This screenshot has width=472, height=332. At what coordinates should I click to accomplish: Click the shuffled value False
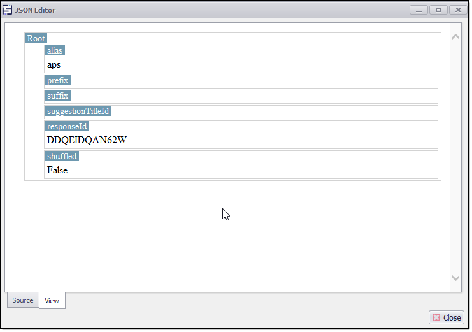coord(57,170)
